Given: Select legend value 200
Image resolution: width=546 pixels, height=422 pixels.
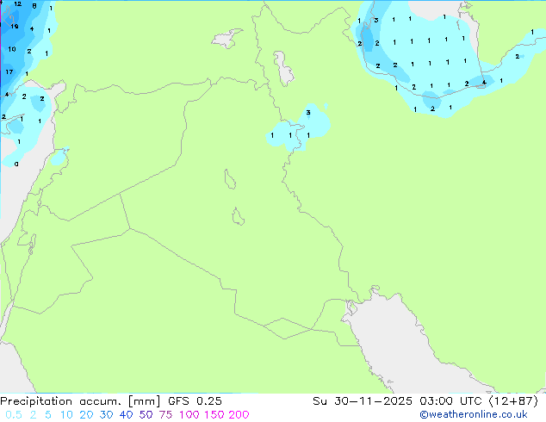Looking at the screenshot, I should [239, 415].
